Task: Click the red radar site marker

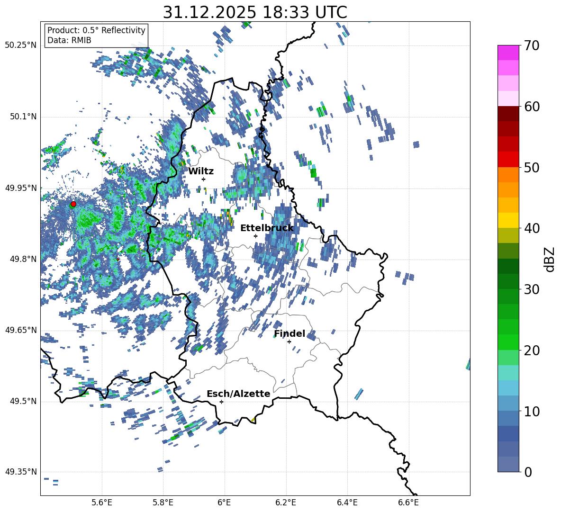Action: (73, 204)
